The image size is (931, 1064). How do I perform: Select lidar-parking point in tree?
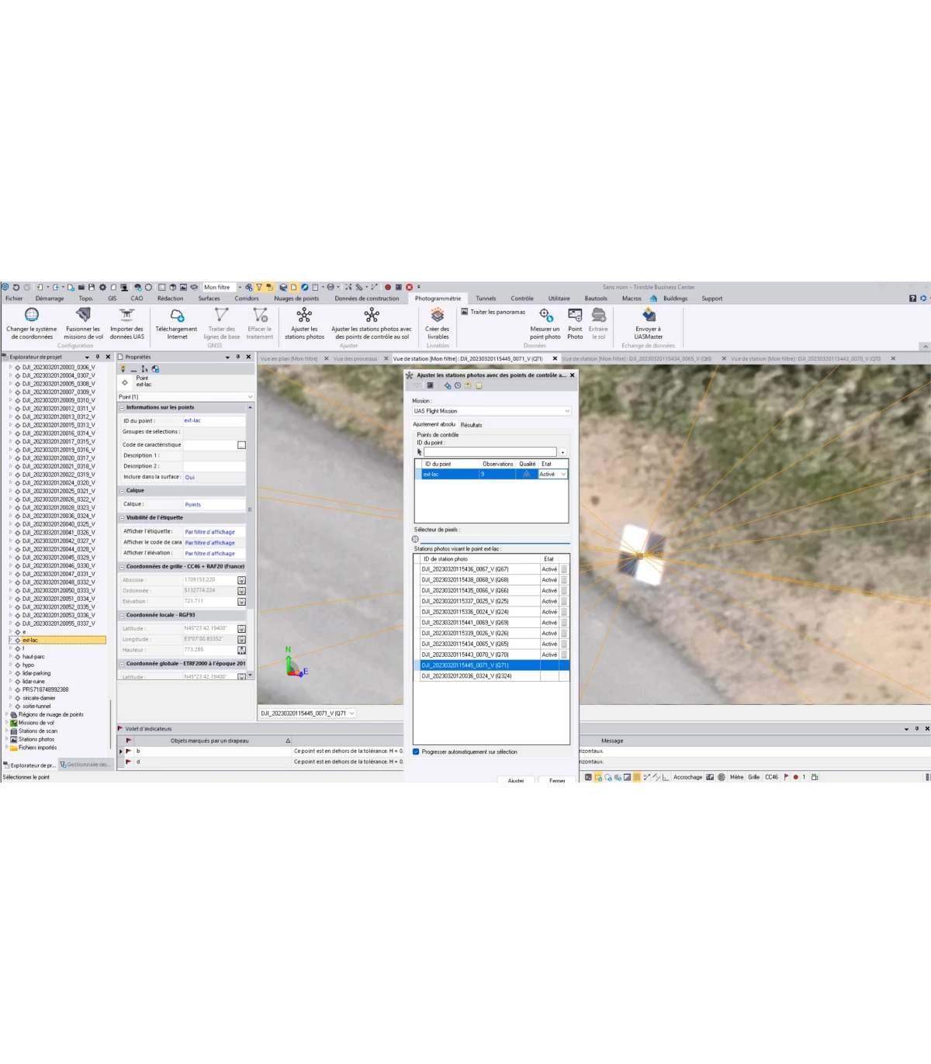pos(36,673)
